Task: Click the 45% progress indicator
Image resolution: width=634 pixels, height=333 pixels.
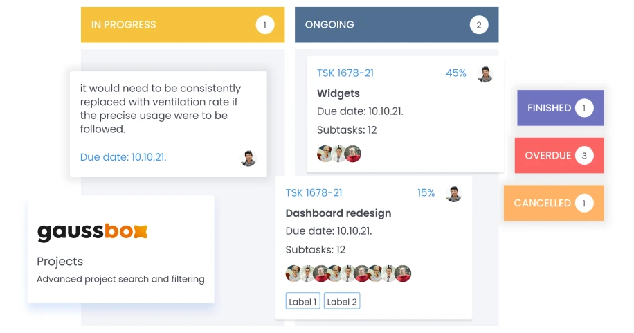Action: tap(456, 73)
